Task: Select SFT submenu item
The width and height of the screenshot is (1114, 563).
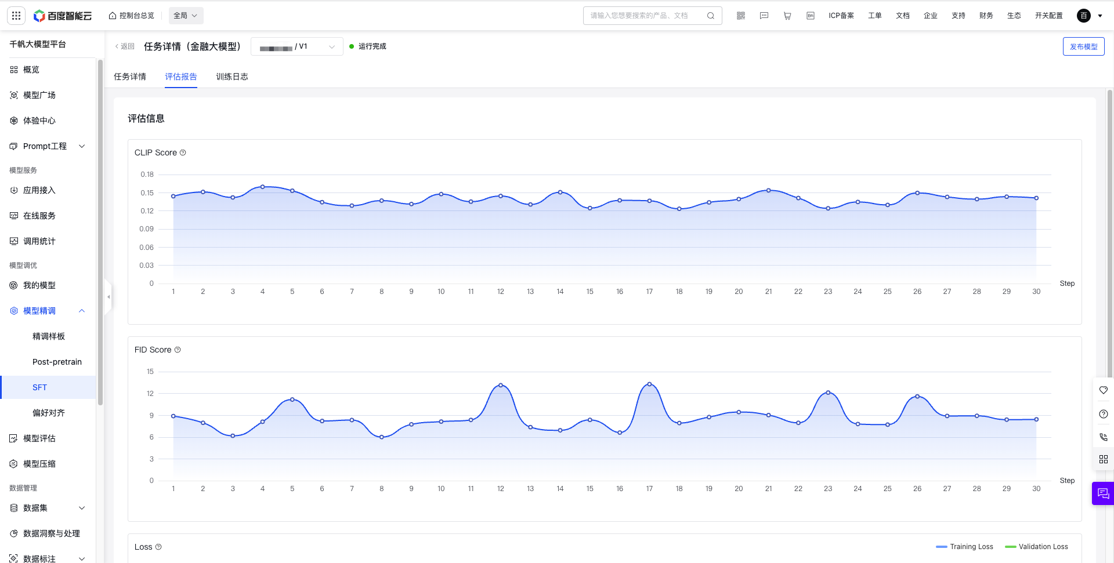Action: click(48, 387)
